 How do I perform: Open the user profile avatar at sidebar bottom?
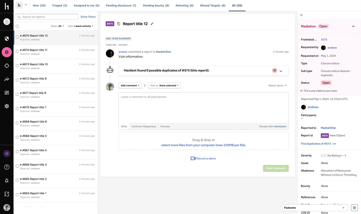(7, 207)
